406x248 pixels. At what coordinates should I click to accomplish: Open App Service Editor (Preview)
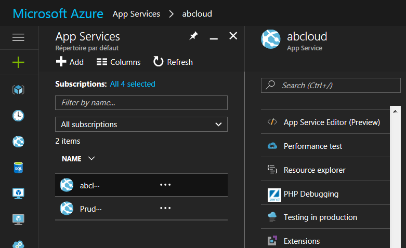[325, 122]
